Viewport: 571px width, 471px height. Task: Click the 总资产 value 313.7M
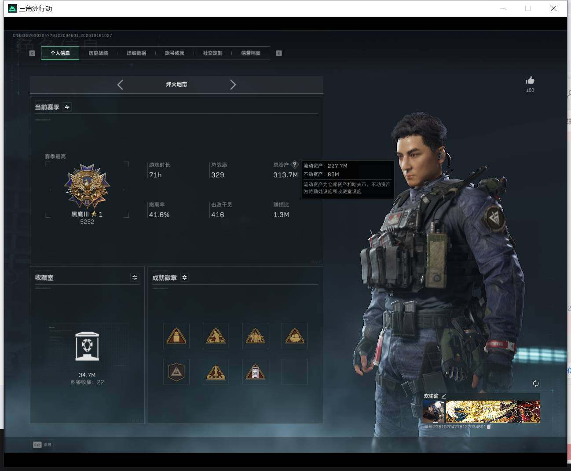point(285,175)
